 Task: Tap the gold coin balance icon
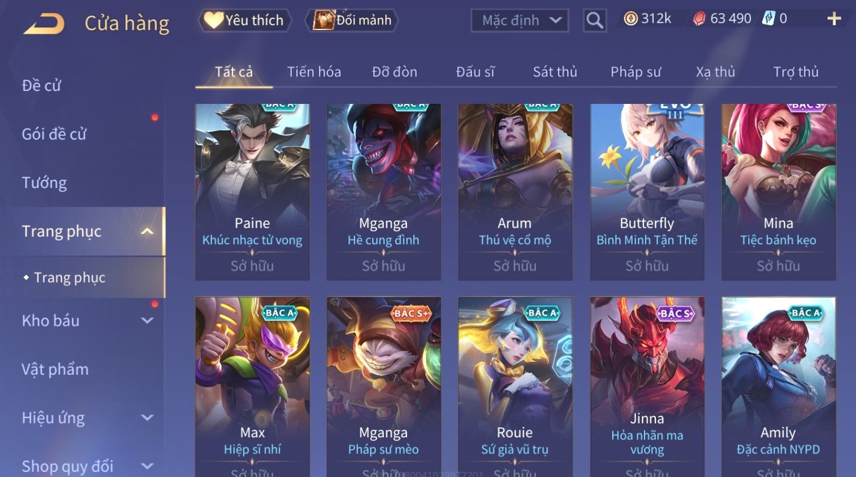coord(630,19)
